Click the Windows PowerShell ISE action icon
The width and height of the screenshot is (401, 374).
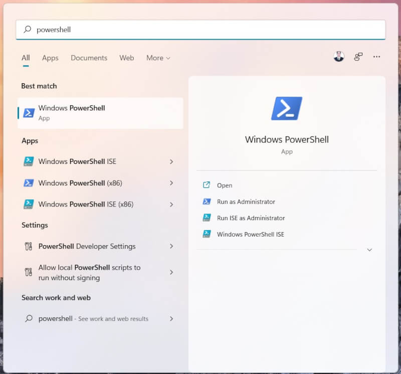click(x=207, y=234)
